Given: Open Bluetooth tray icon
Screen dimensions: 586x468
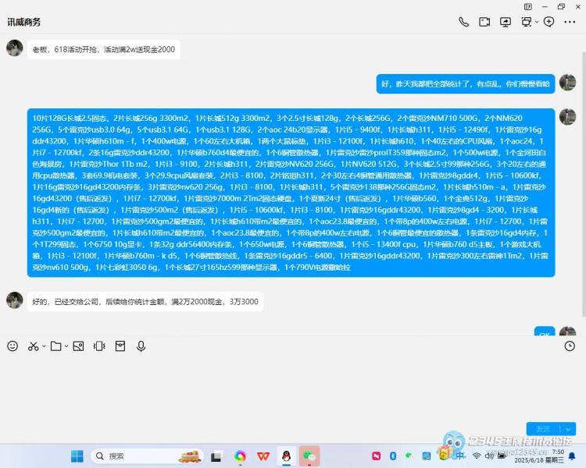Looking at the screenshot, I should point(393,456).
